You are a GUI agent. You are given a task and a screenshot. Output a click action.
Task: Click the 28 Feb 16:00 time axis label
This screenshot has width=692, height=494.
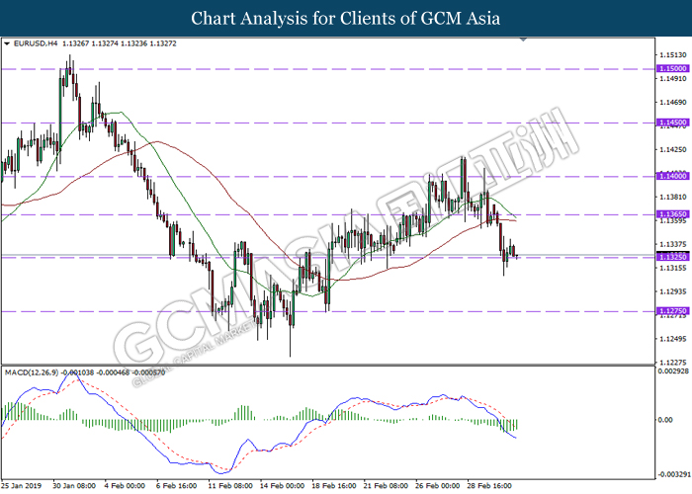tap(489, 486)
